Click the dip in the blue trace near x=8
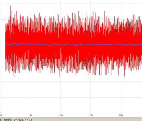The height and width of the screenshot is (121, 142). click(50, 45)
